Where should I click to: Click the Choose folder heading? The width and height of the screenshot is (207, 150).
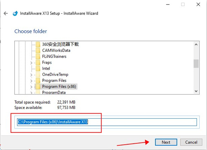tap(31, 31)
